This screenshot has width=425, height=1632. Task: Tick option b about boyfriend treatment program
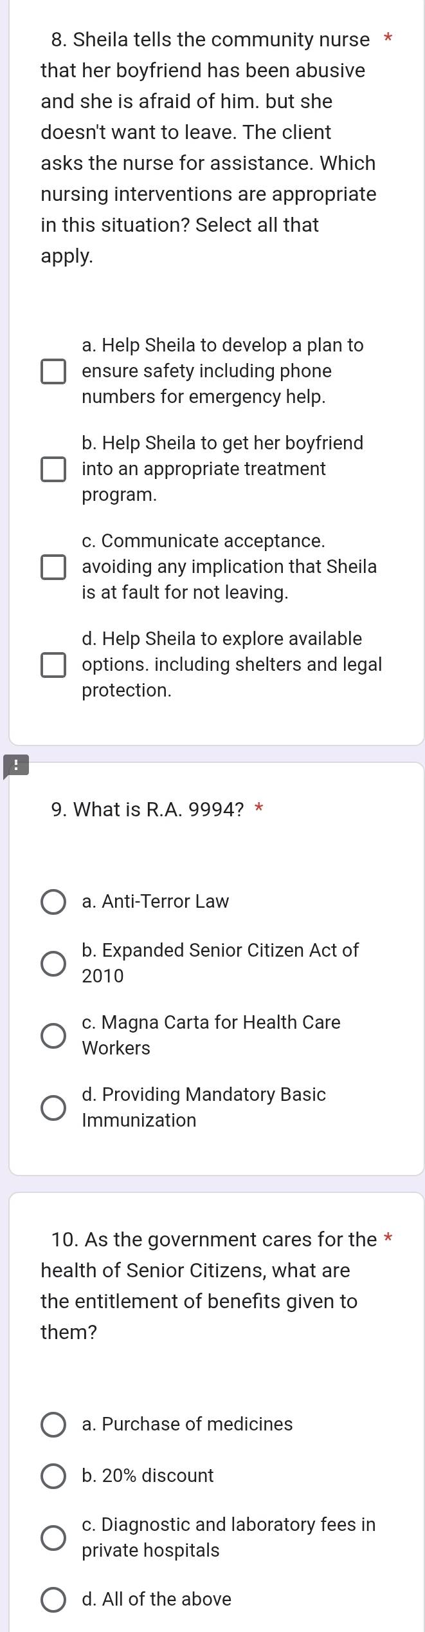click(x=53, y=469)
